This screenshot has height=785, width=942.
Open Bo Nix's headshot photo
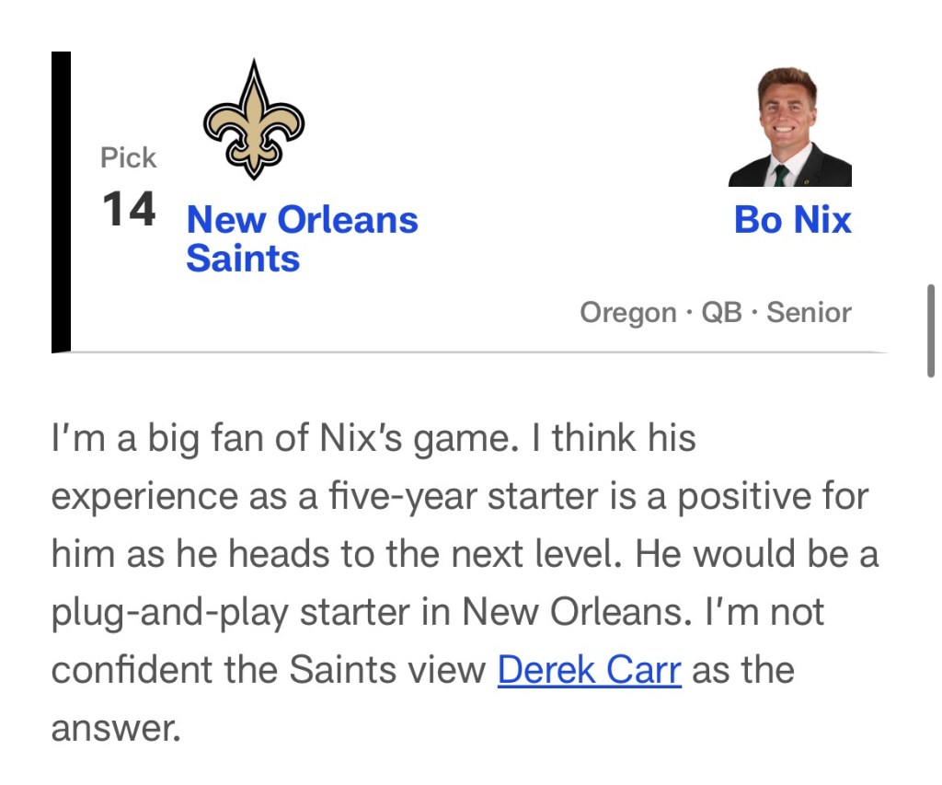pos(790,127)
